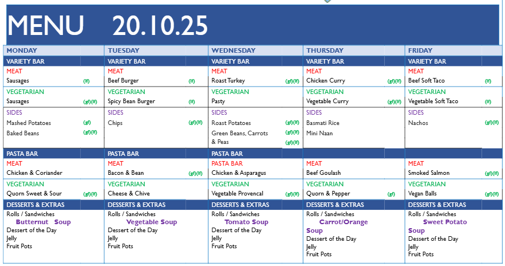Click the Basmati Rice side
Screen dimensions: 505x266
[322, 123]
